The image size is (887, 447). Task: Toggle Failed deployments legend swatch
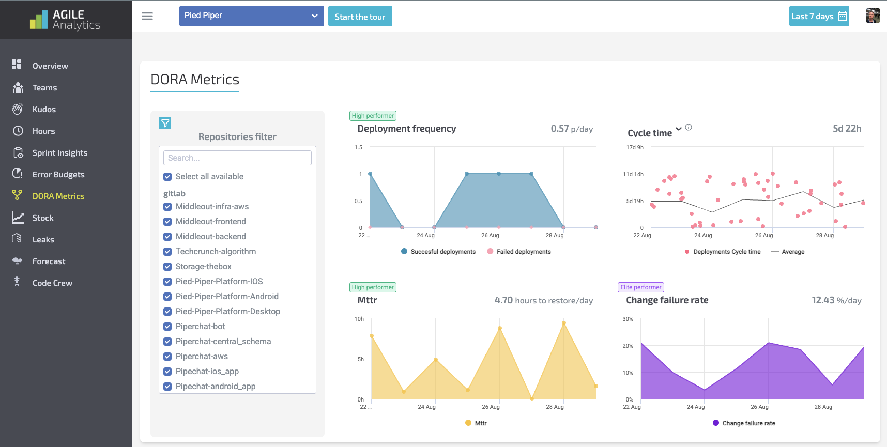coord(490,252)
